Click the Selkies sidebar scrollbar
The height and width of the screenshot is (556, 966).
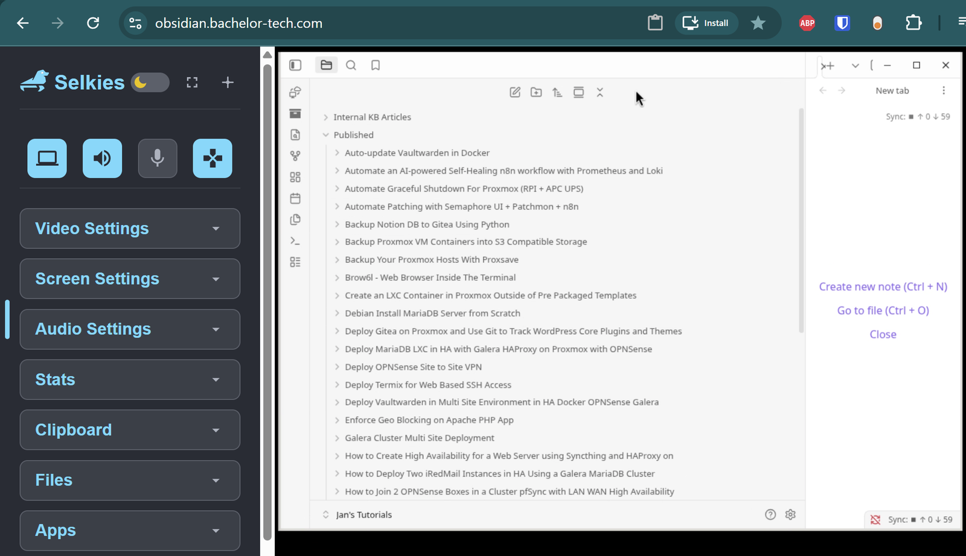click(x=267, y=302)
